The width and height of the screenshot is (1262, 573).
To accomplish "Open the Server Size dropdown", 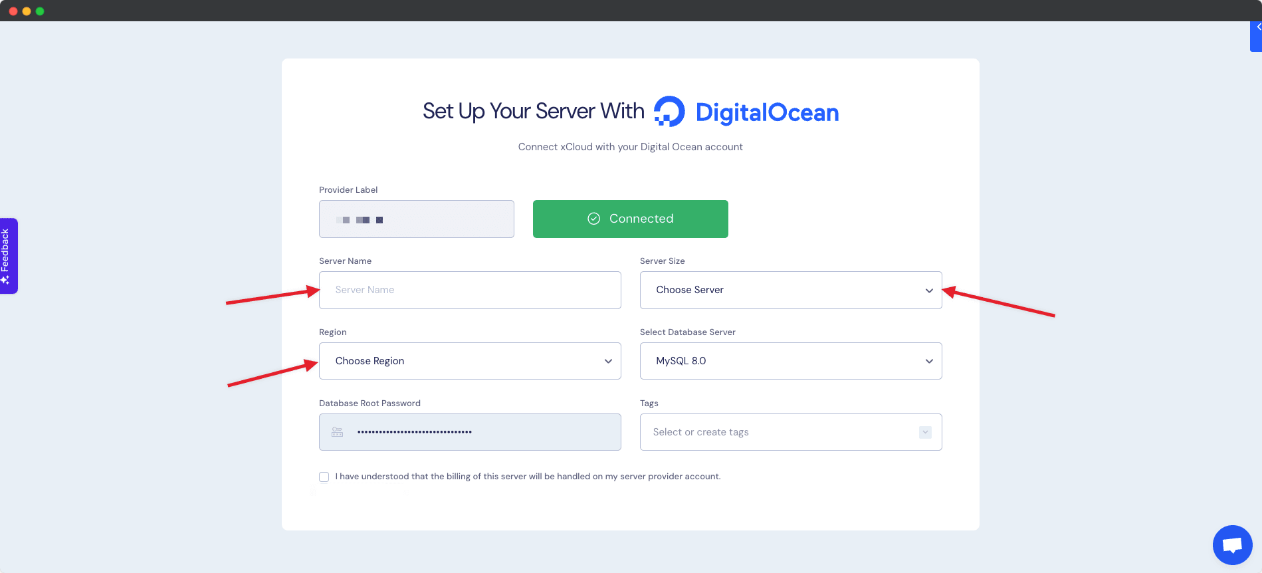I will (x=790, y=290).
